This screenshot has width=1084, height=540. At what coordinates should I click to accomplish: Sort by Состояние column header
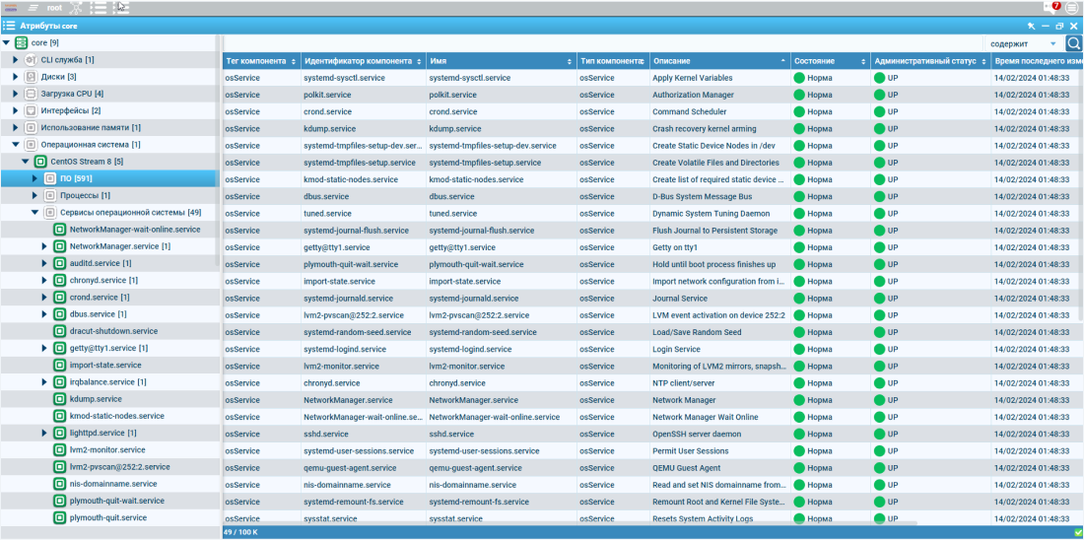[x=830, y=61]
